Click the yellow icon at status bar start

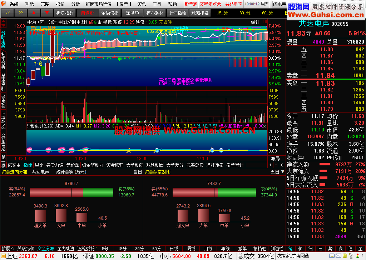click(3, 256)
